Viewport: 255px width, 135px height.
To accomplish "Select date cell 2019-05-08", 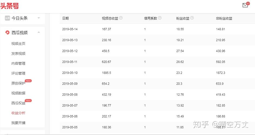I will [x=70, y=94].
